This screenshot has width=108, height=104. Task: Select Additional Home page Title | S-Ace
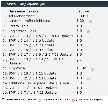(x=39, y=83)
